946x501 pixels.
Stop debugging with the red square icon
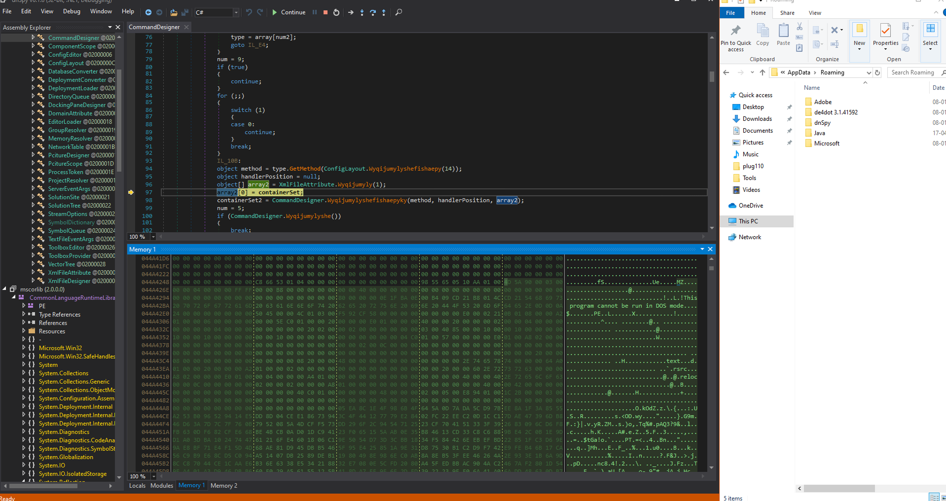[326, 12]
